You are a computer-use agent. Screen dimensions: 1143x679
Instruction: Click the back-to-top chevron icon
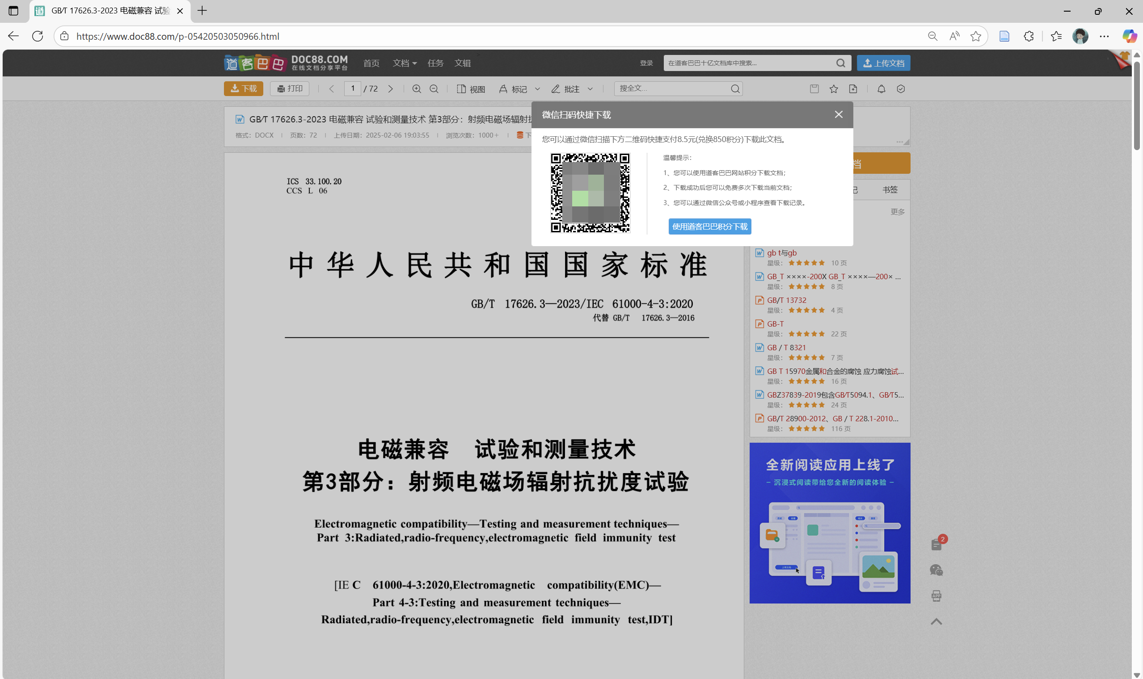click(x=936, y=622)
